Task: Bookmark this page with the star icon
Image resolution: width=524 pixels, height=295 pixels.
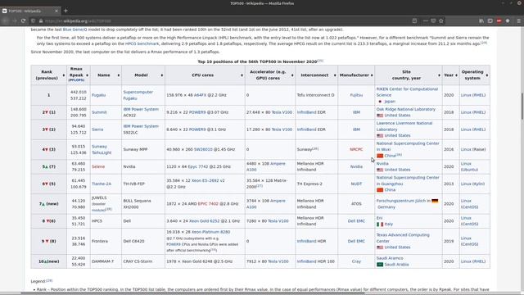Action: (441, 20)
